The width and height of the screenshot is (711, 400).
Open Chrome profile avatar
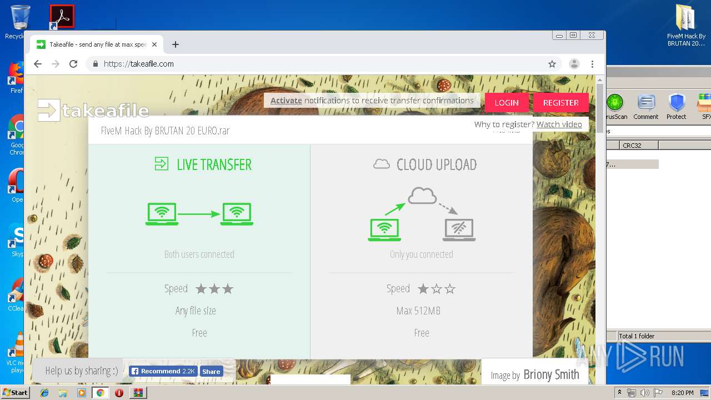pos(574,64)
